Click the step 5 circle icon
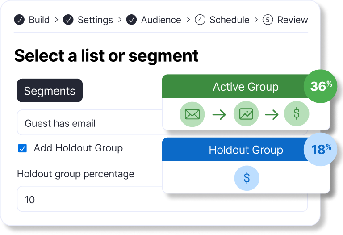 (x=268, y=20)
